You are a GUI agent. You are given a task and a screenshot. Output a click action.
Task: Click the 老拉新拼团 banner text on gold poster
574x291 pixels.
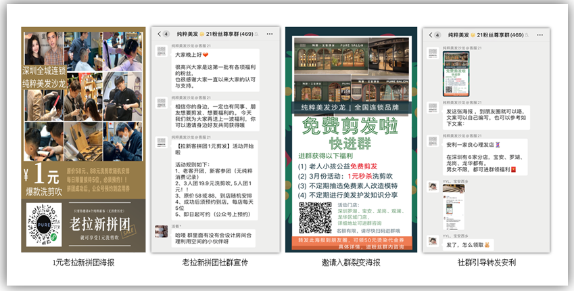tap(99, 224)
